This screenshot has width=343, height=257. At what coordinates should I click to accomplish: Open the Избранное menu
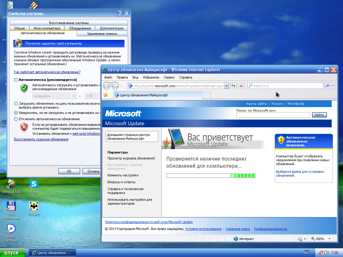[x=151, y=77]
